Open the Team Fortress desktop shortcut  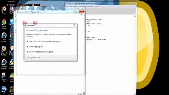coord(12,90)
